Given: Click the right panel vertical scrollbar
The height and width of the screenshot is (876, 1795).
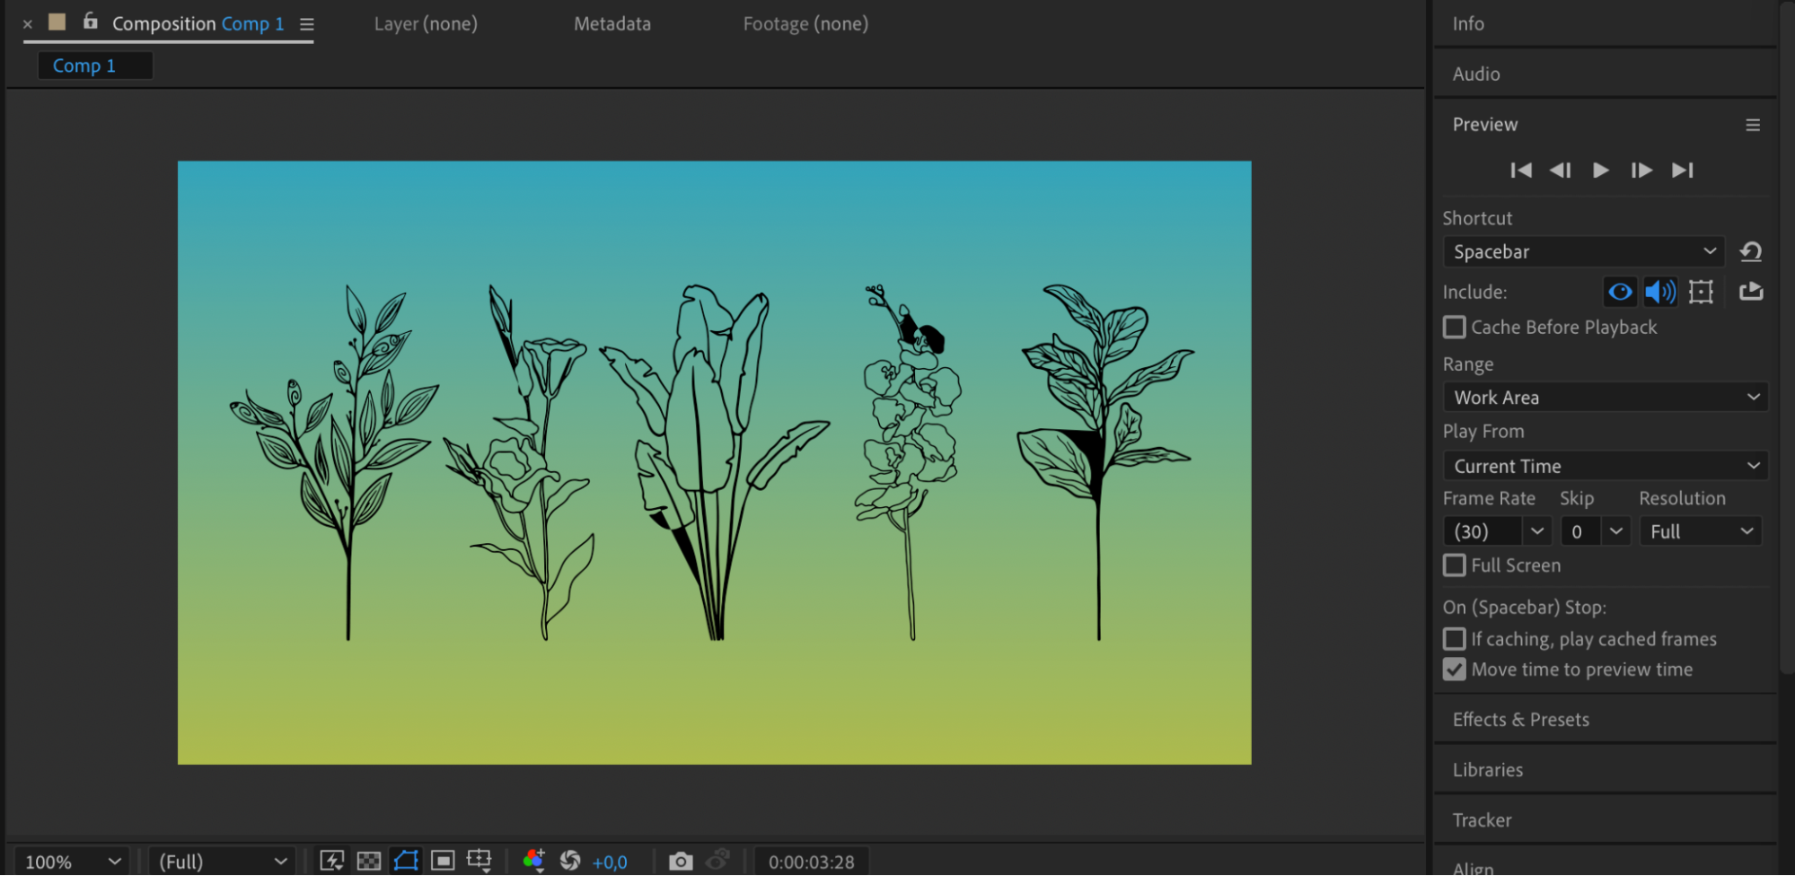Looking at the screenshot, I should click(x=1787, y=337).
